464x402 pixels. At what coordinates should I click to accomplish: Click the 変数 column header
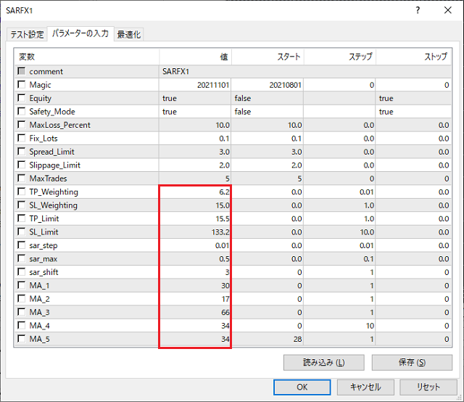point(87,57)
